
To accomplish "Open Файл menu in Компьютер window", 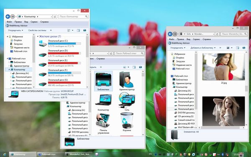I will pos(9,22).
